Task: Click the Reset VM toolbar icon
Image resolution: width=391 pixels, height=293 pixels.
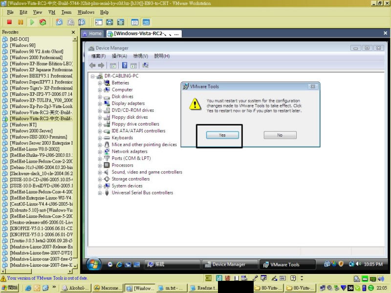Action: coord(43,22)
